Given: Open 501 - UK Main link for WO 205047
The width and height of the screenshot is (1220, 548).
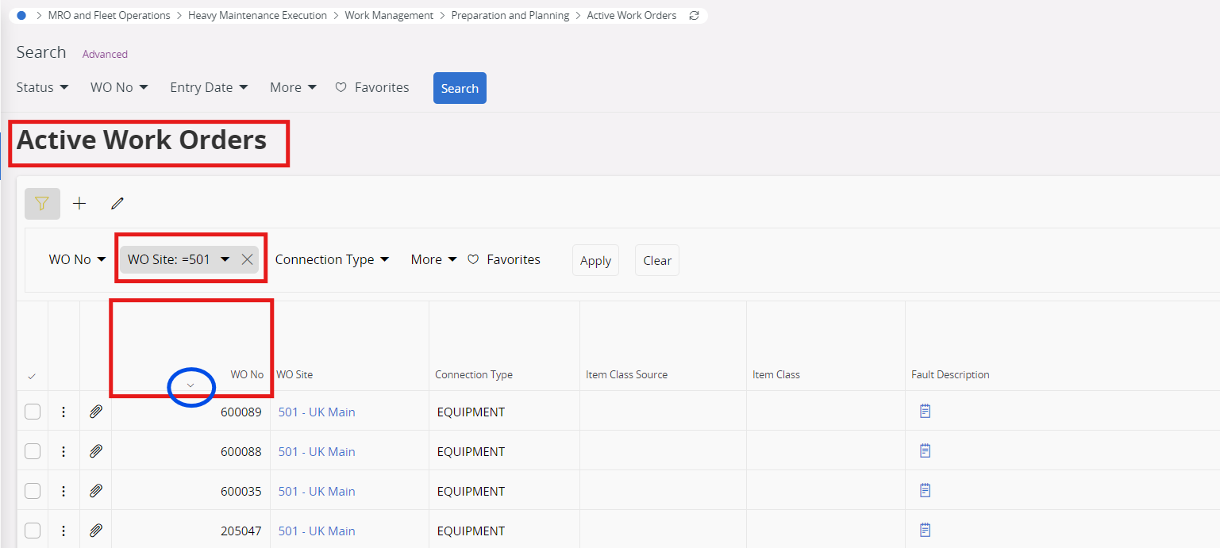Looking at the screenshot, I should click(x=317, y=531).
